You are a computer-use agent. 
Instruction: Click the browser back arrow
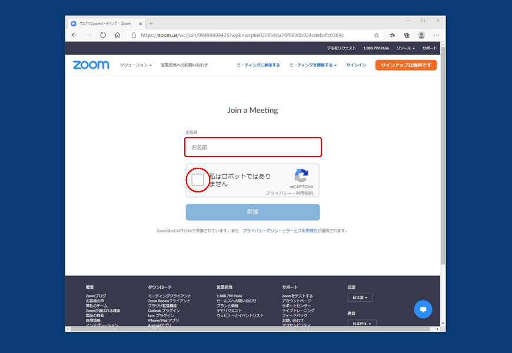click(x=75, y=35)
